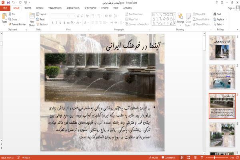Select slide 1 thumbnail
This screenshot has width=240, height=160.
tap(222, 48)
